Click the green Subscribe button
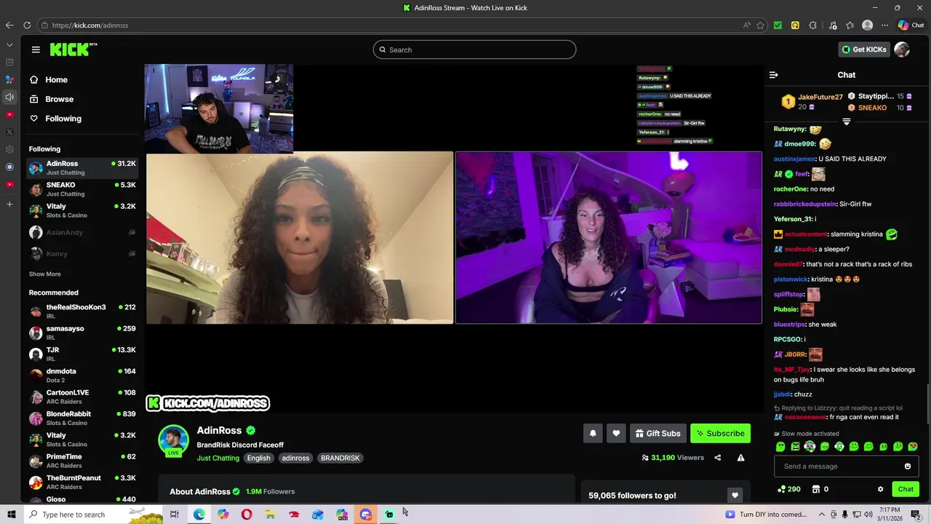This screenshot has width=931, height=524. click(720, 433)
